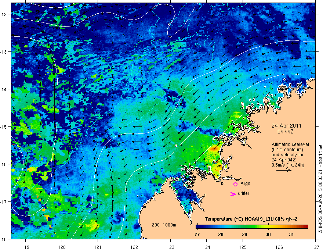Click the '200 1000m' bathymetry label

[x=164, y=225]
